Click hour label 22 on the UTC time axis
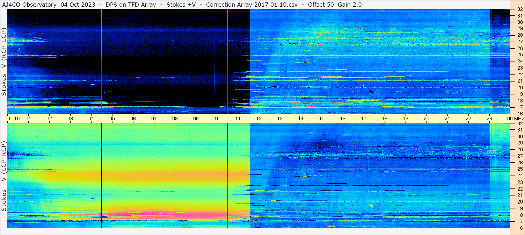Screen dimensions: 525x235 [x=468, y=119]
